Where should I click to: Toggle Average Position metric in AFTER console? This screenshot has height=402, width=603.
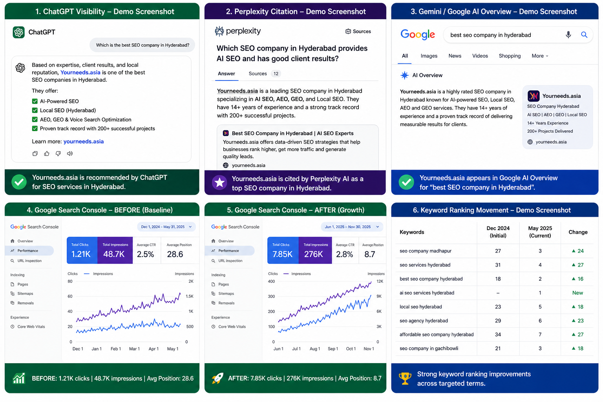pyautogui.click(x=373, y=250)
